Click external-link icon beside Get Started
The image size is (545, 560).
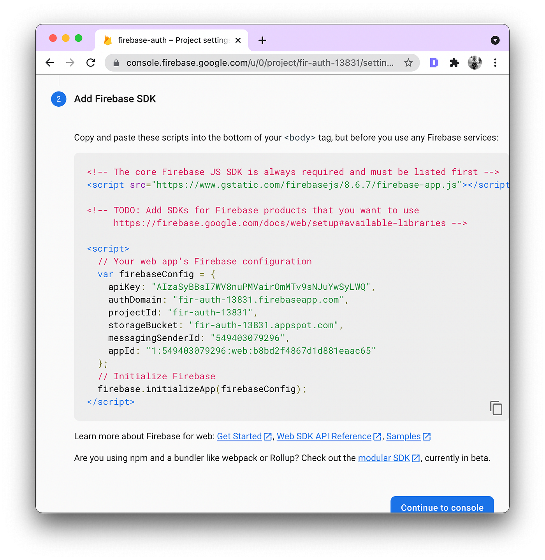coord(267,437)
